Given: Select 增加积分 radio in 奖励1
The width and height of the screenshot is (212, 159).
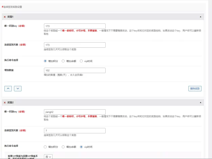Looking at the screenshot, I should tap(45, 61).
